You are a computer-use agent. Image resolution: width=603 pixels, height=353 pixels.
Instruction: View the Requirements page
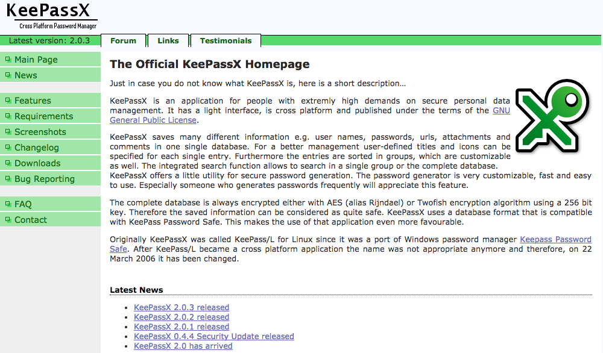click(x=51, y=116)
